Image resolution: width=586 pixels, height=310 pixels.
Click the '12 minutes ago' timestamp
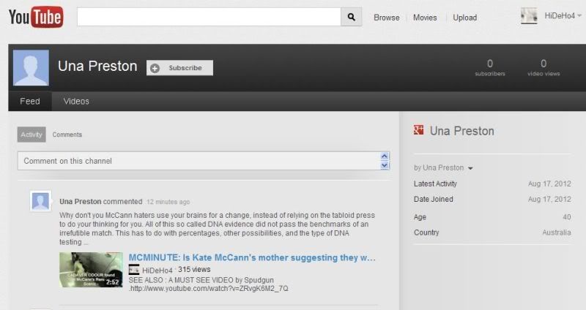168,202
